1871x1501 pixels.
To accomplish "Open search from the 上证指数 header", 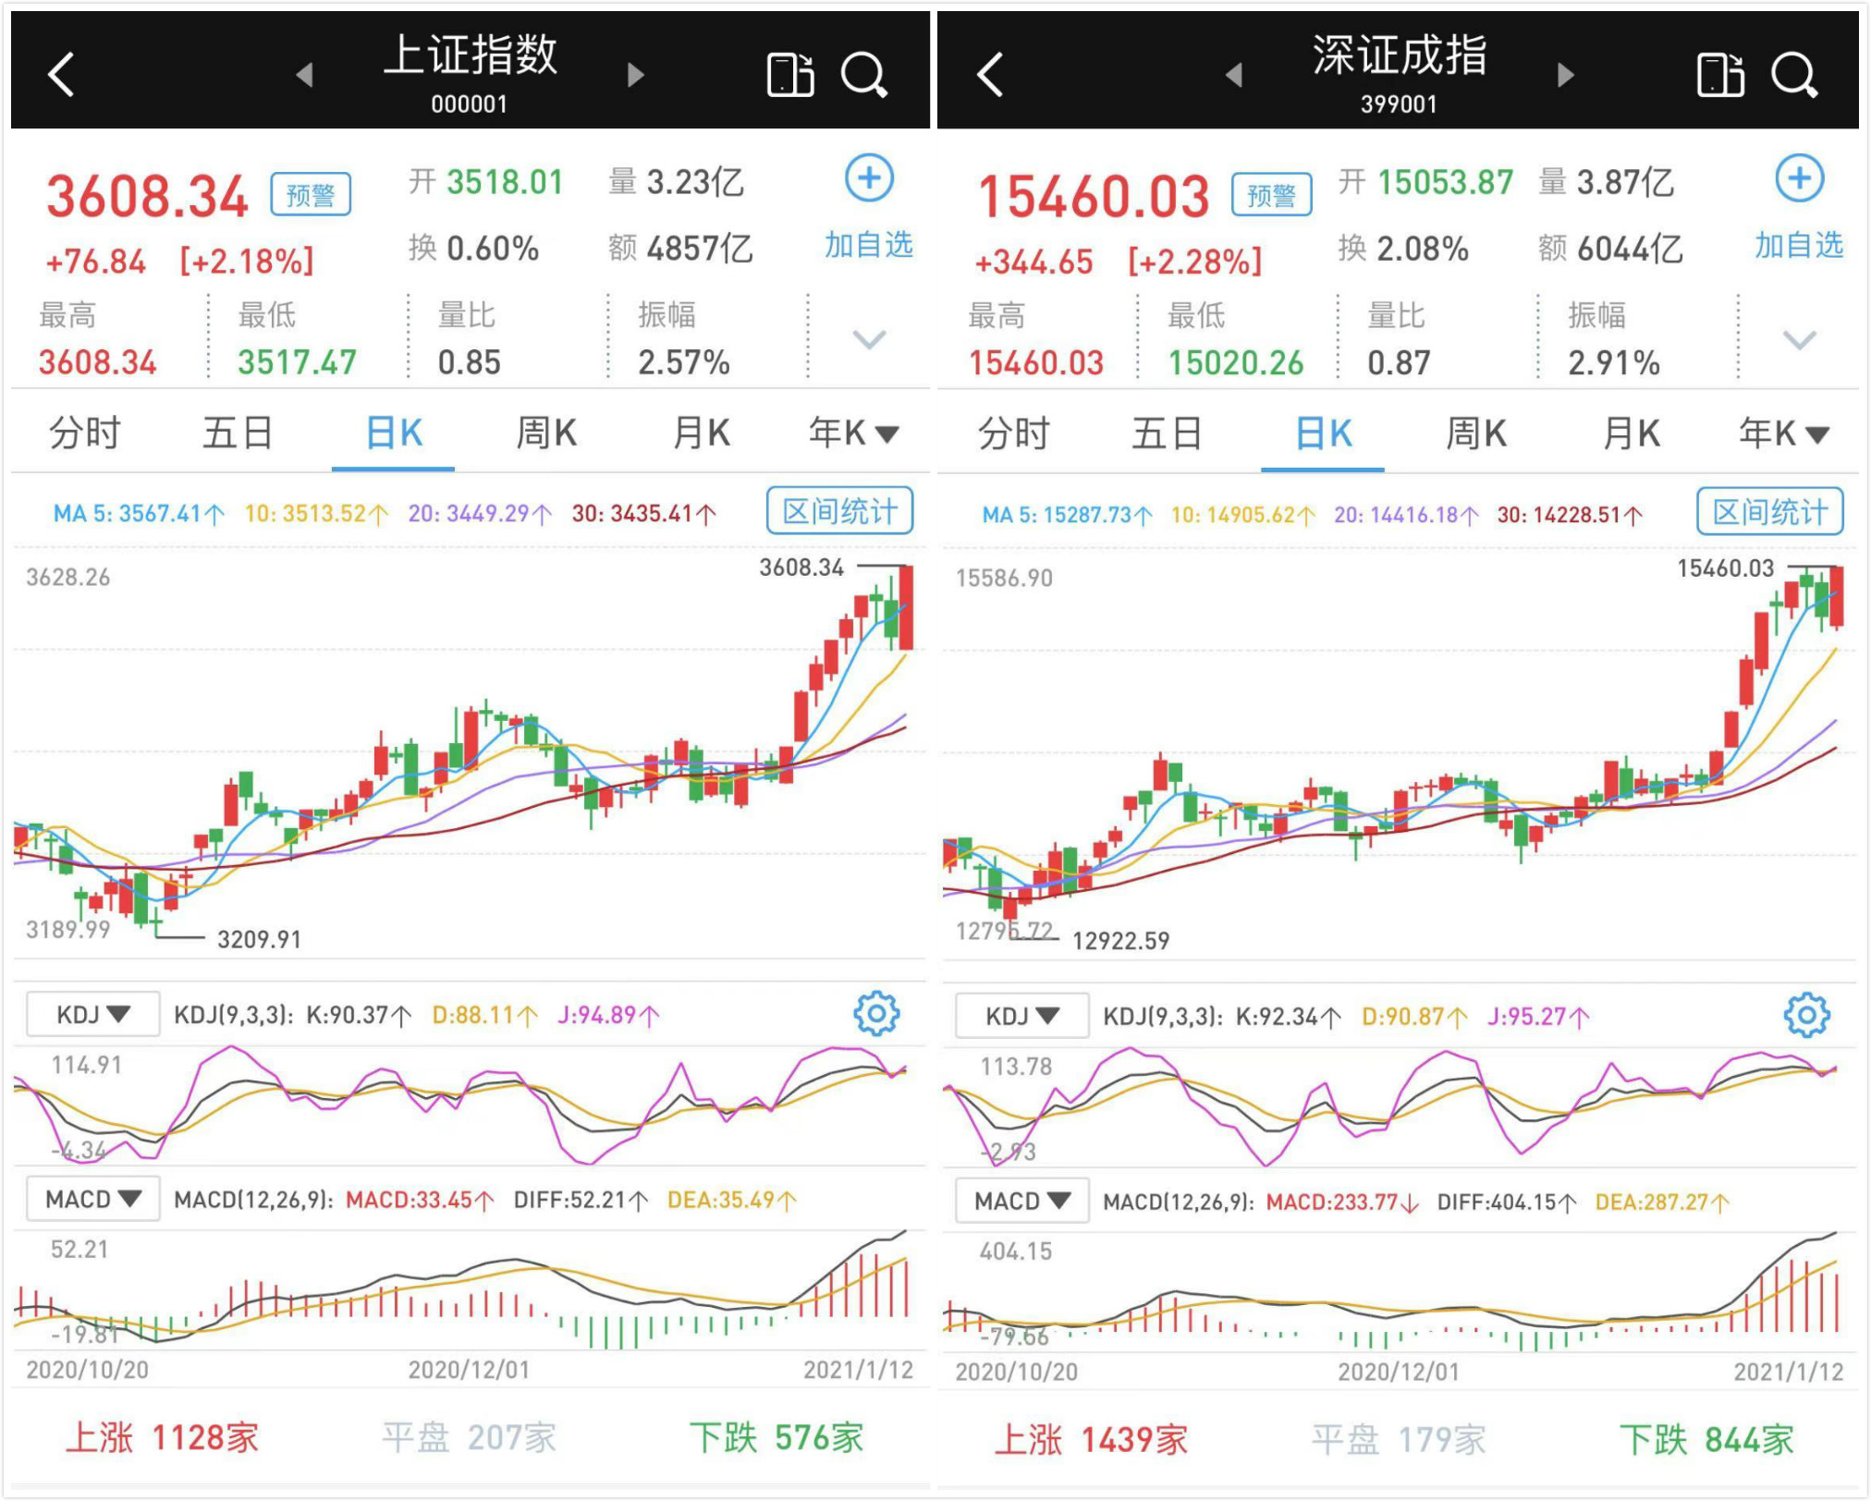I will pyautogui.click(x=864, y=75).
